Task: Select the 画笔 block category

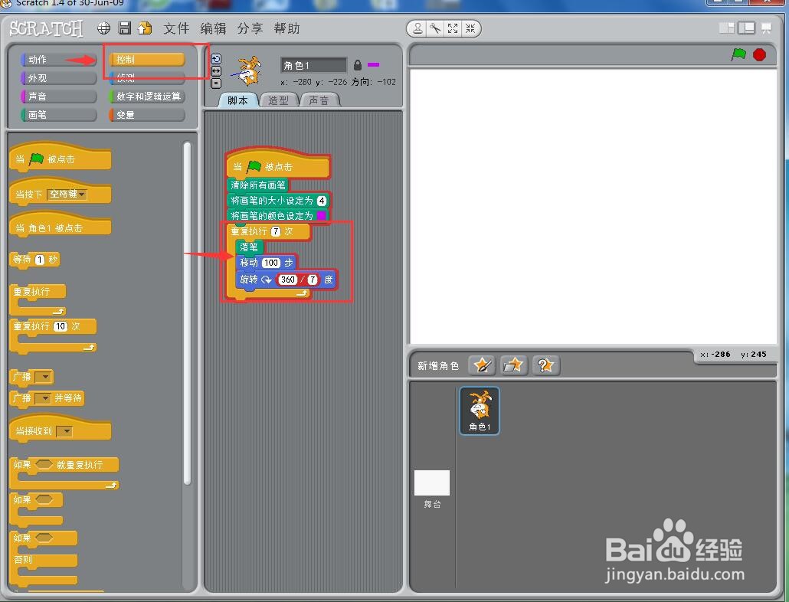Action: click(58, 115)
